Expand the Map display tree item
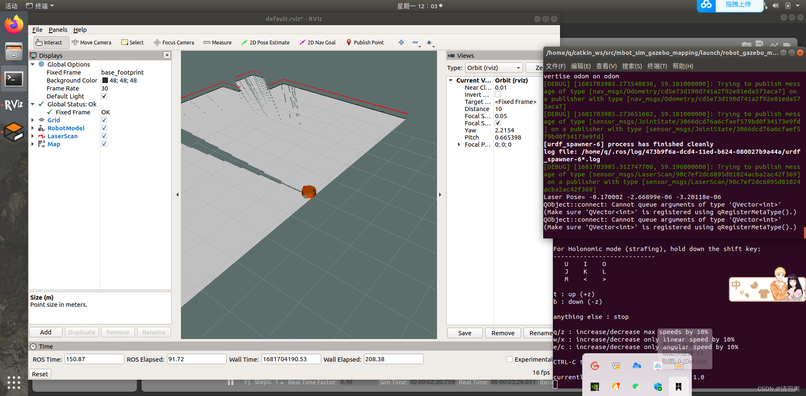 point(33,144)
